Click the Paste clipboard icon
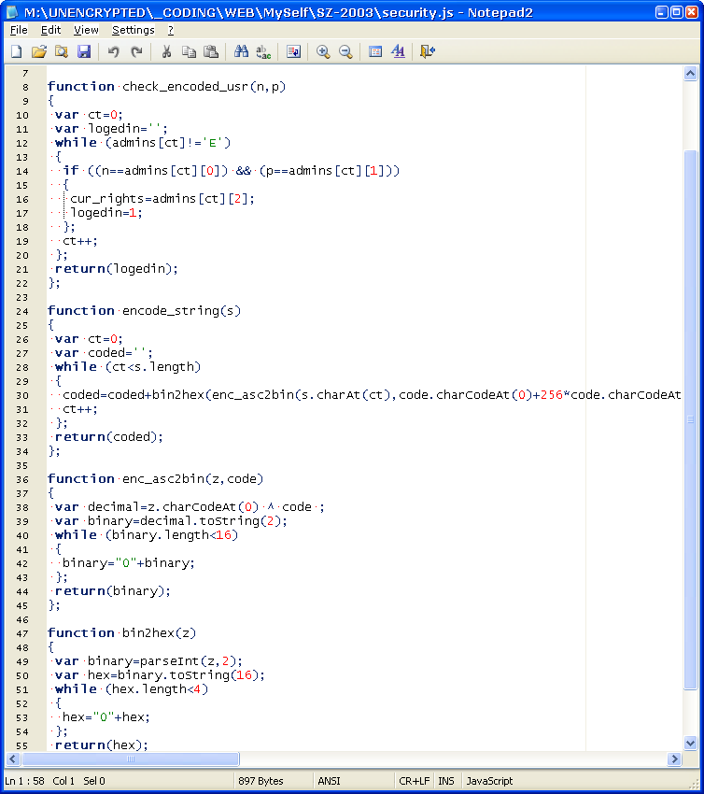Screen dimensions: 704x794 (211, 51)
